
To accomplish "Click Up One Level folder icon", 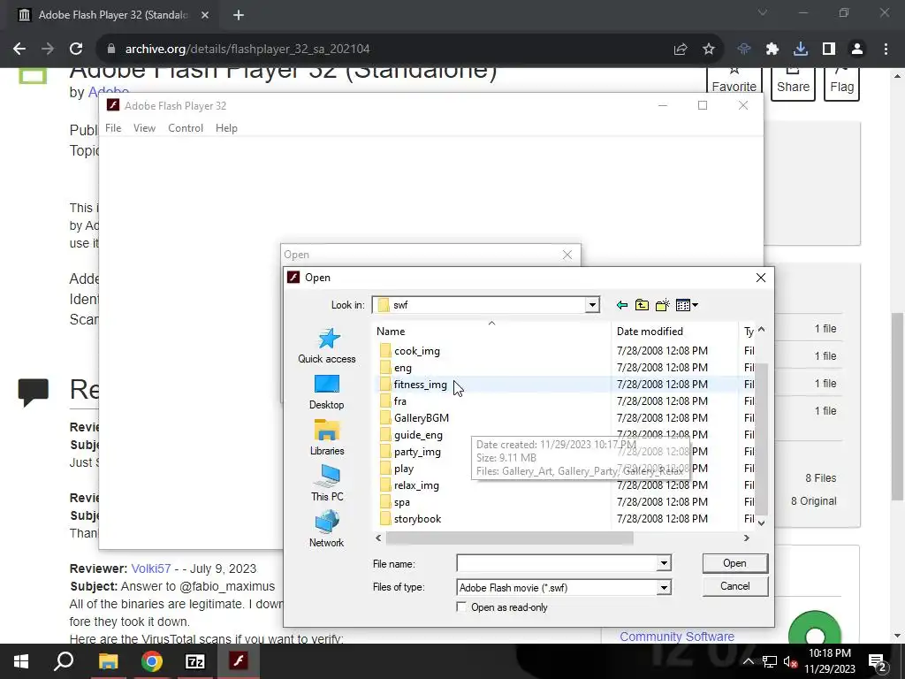I will pos(642,305).
